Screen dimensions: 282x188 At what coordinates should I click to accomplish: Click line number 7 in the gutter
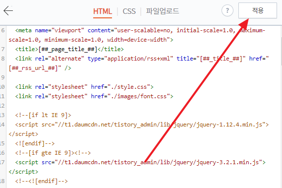point(3,49)
